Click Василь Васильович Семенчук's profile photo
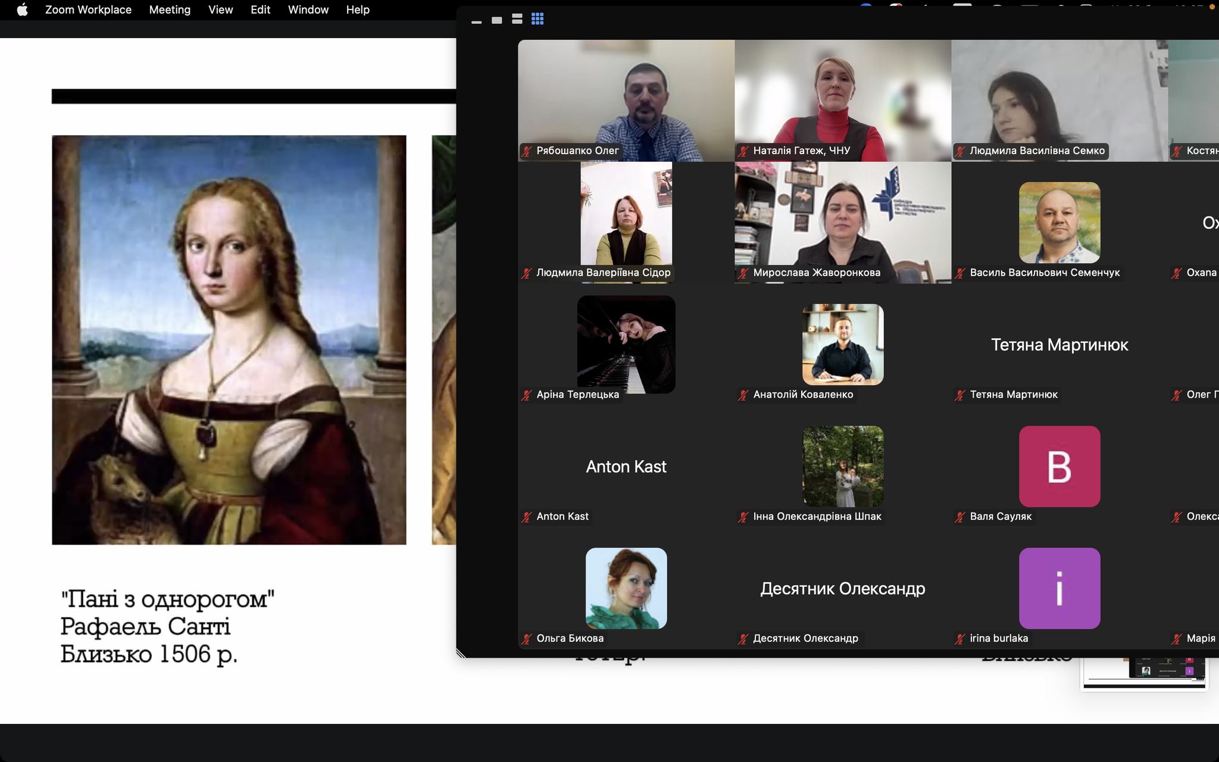 (1059, 223)
